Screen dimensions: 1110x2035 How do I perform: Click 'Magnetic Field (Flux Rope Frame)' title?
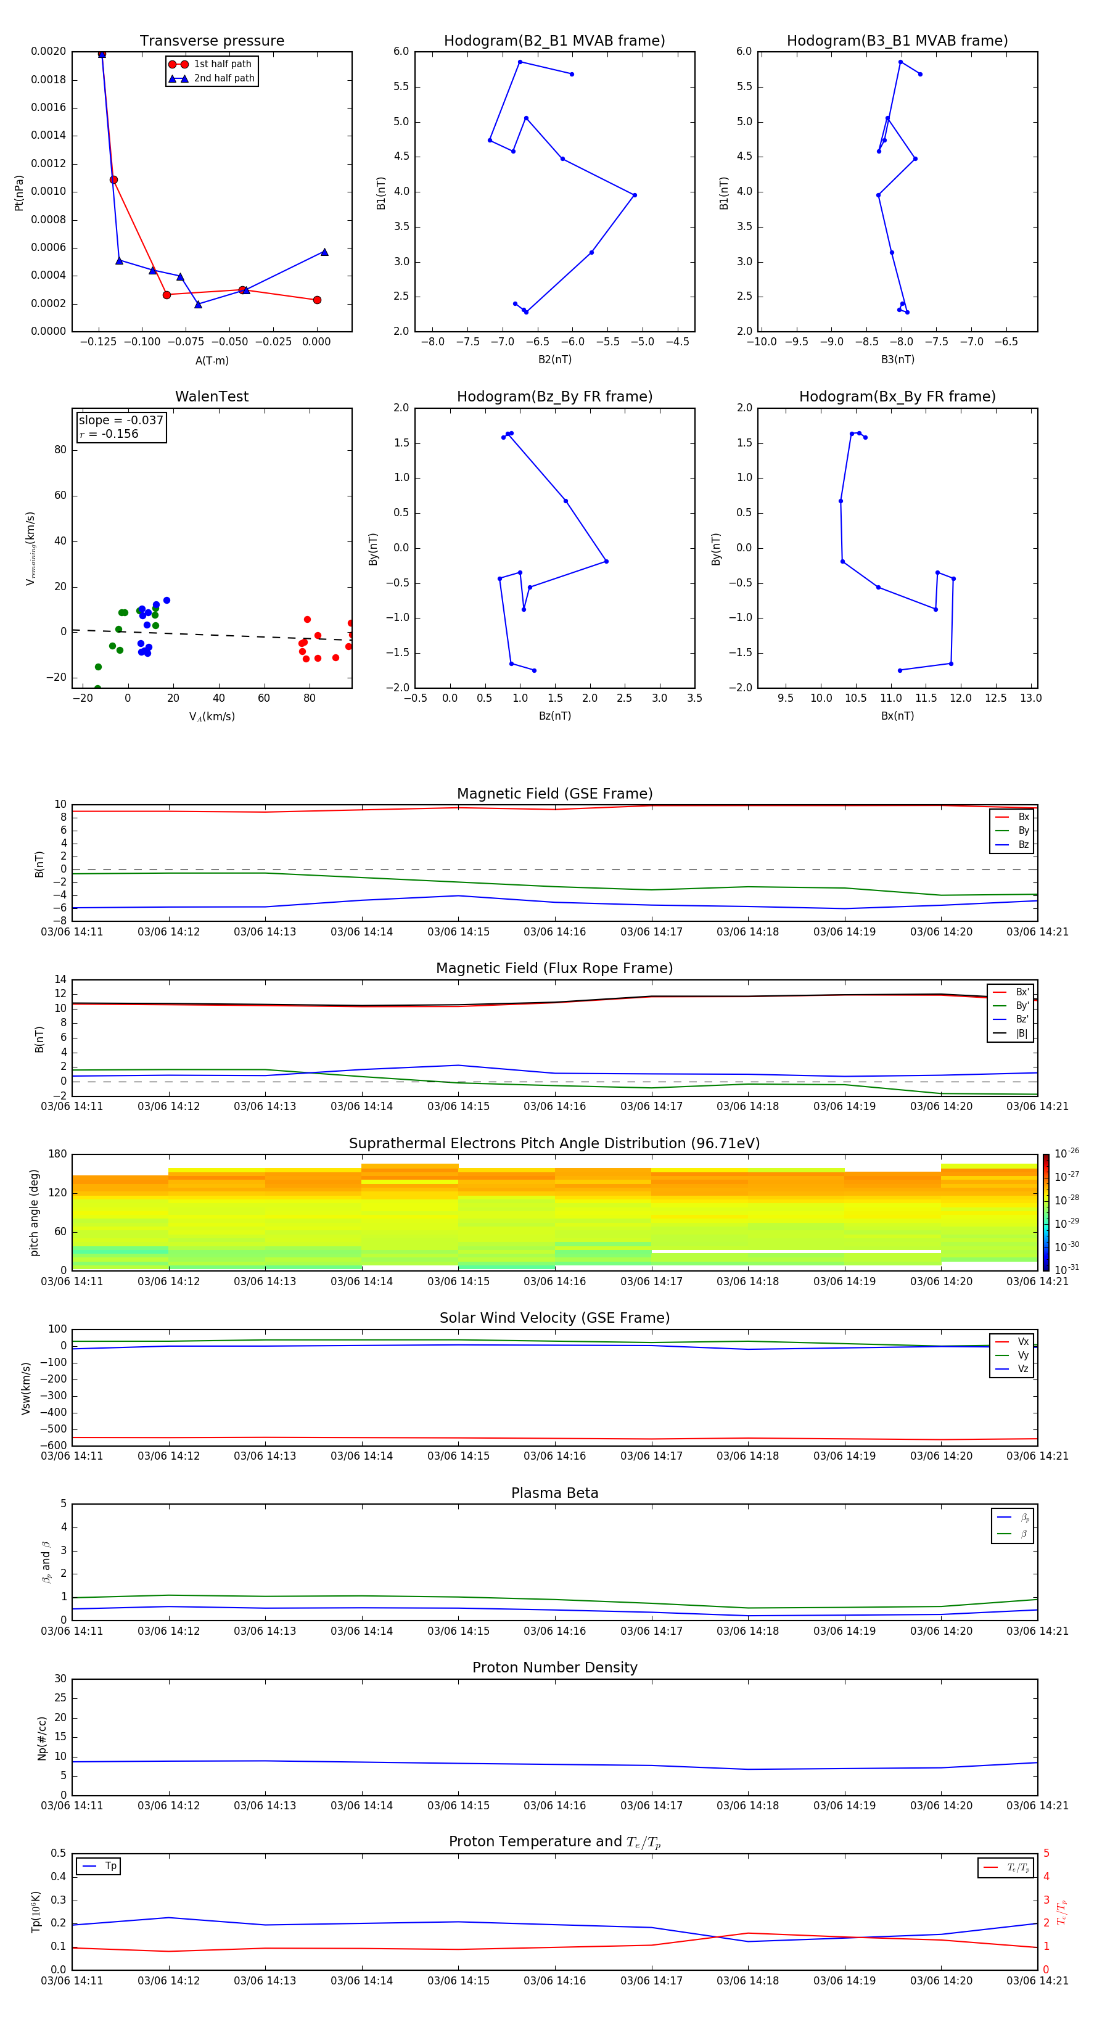tap(554, 969)
